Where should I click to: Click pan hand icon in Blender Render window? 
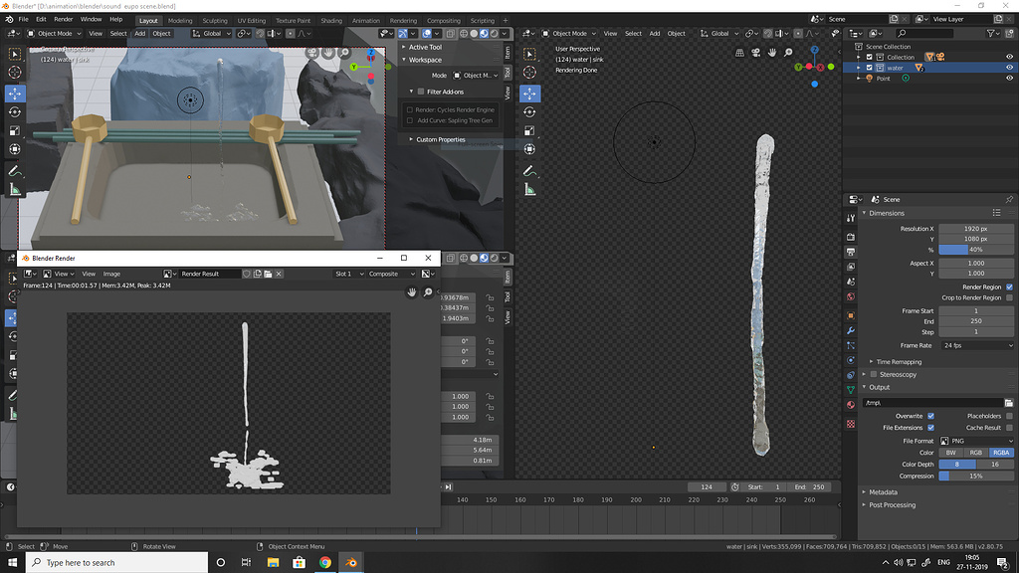pos(411,292)
